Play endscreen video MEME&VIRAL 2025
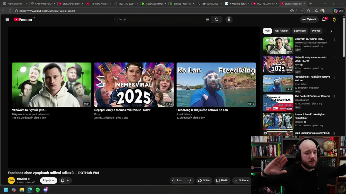The width and height of the screenshot is (346, 194). 134,85
